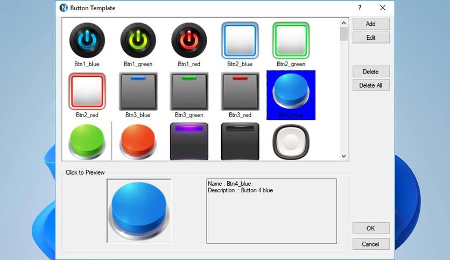Click the large blue button preview image

[x=139, y=211]
